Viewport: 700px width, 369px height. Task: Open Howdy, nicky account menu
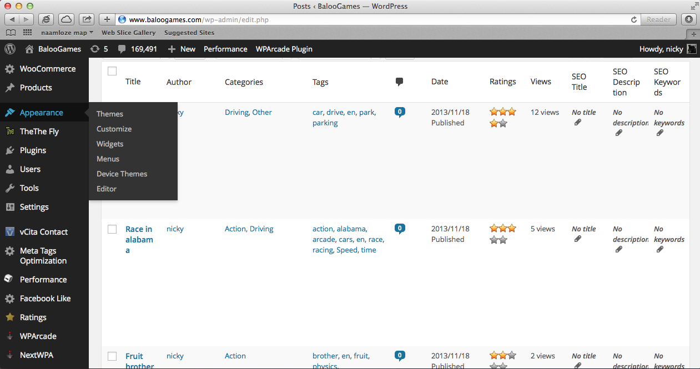point(668,49)
